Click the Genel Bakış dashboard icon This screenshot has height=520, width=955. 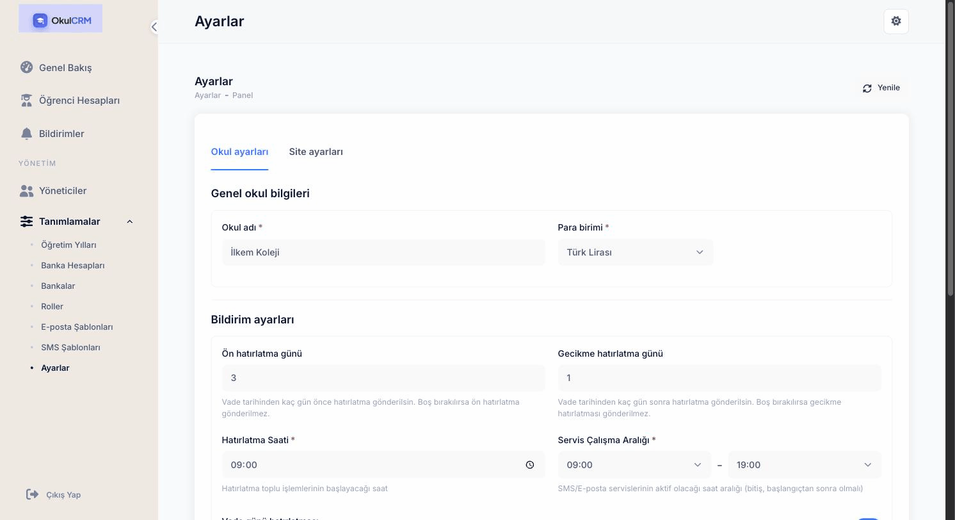coord(26,67)
